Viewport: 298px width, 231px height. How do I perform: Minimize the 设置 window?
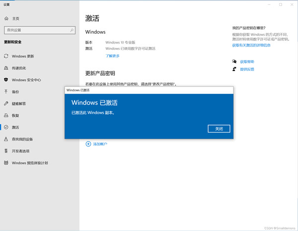pyautogui.click(x=269, y=4)
